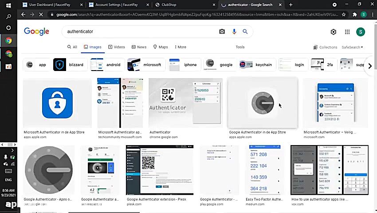Expand the More search options menu
The image size is (377, 213).
(x=181, y=47)
